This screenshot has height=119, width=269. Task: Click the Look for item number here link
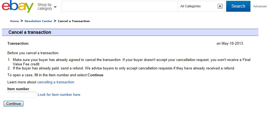(59, 95)
